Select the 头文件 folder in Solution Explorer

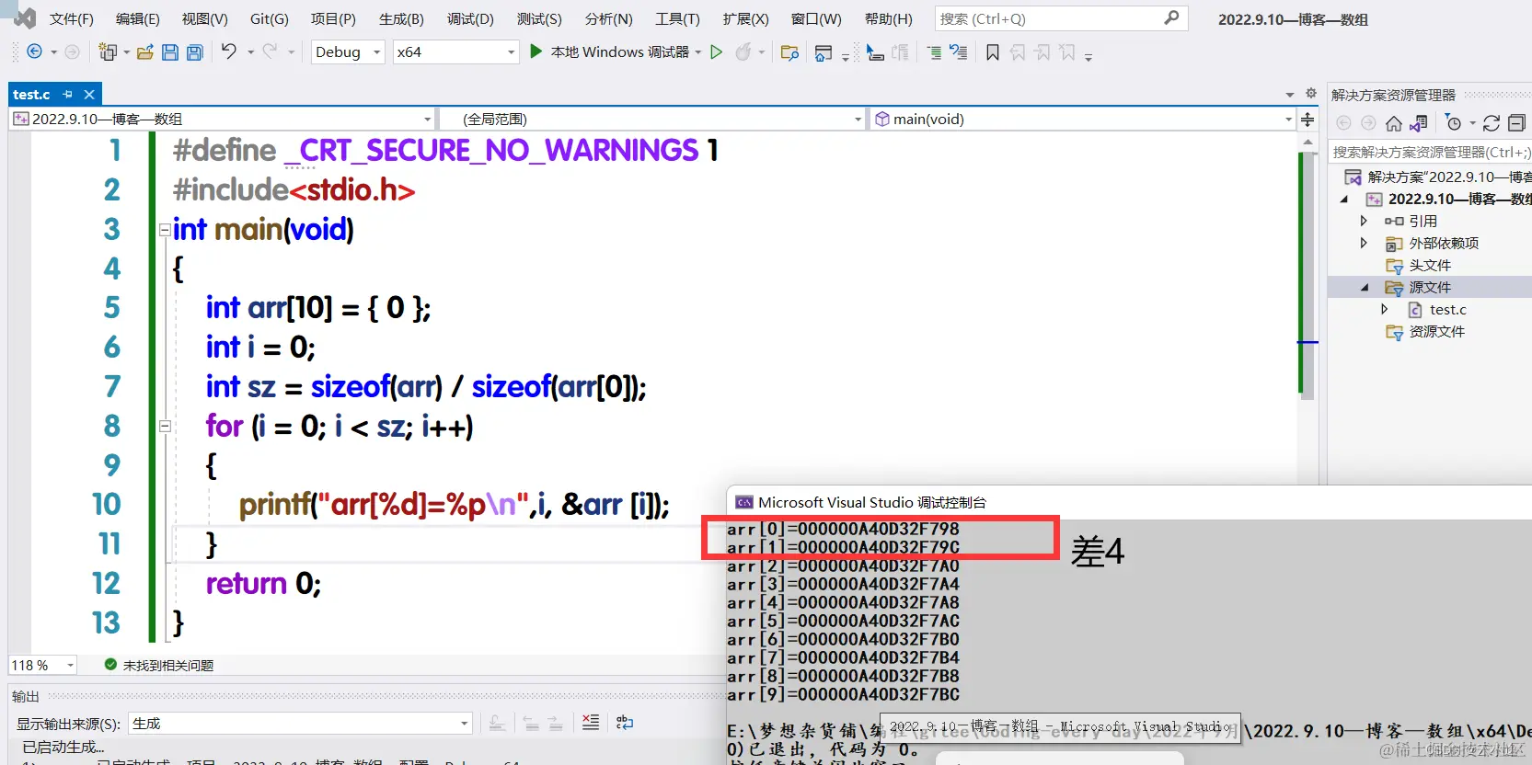click(1430, 265)
